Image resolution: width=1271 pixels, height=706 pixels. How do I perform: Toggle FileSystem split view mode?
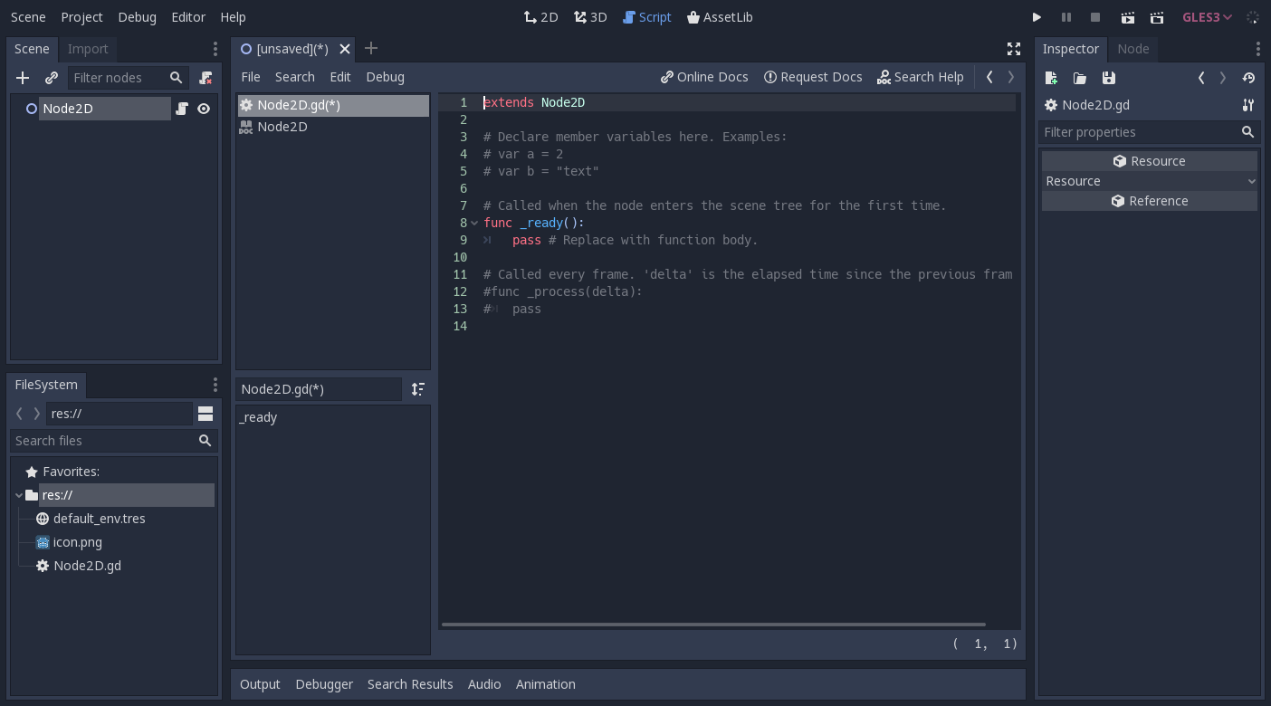tap(205, 414)
